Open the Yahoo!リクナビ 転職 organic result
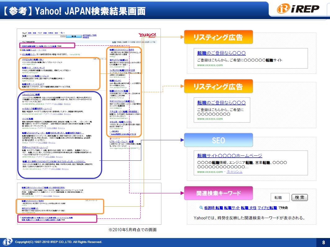This screenshot has height=247, width=330. pos(31,94)
